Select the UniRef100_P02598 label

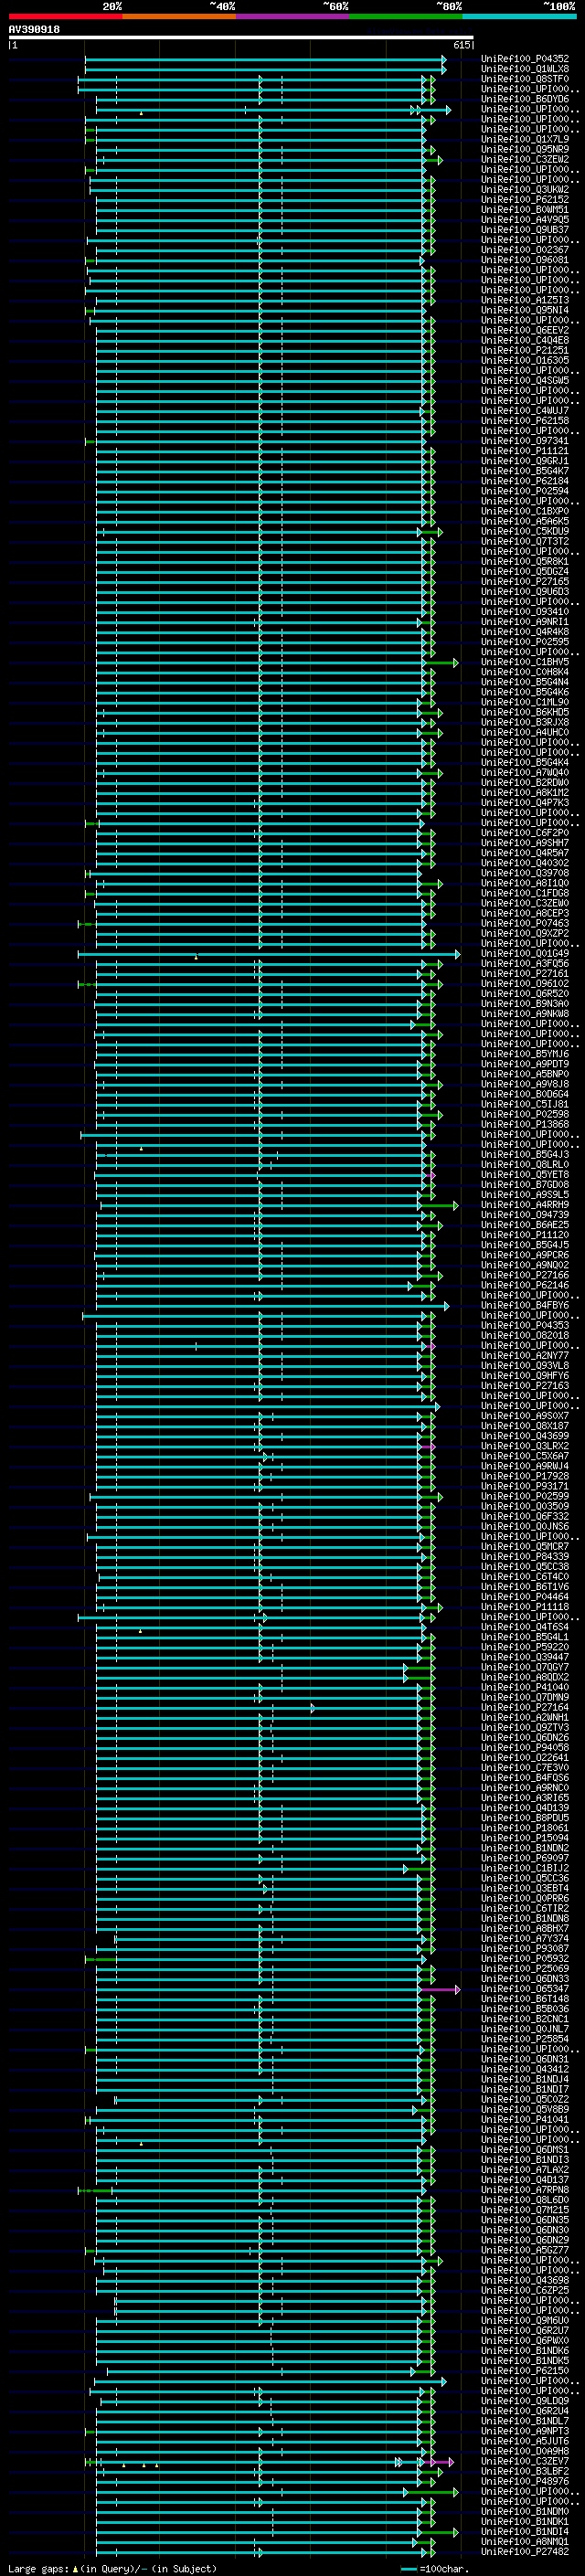pyautogui.click(x=525, y=1114)
